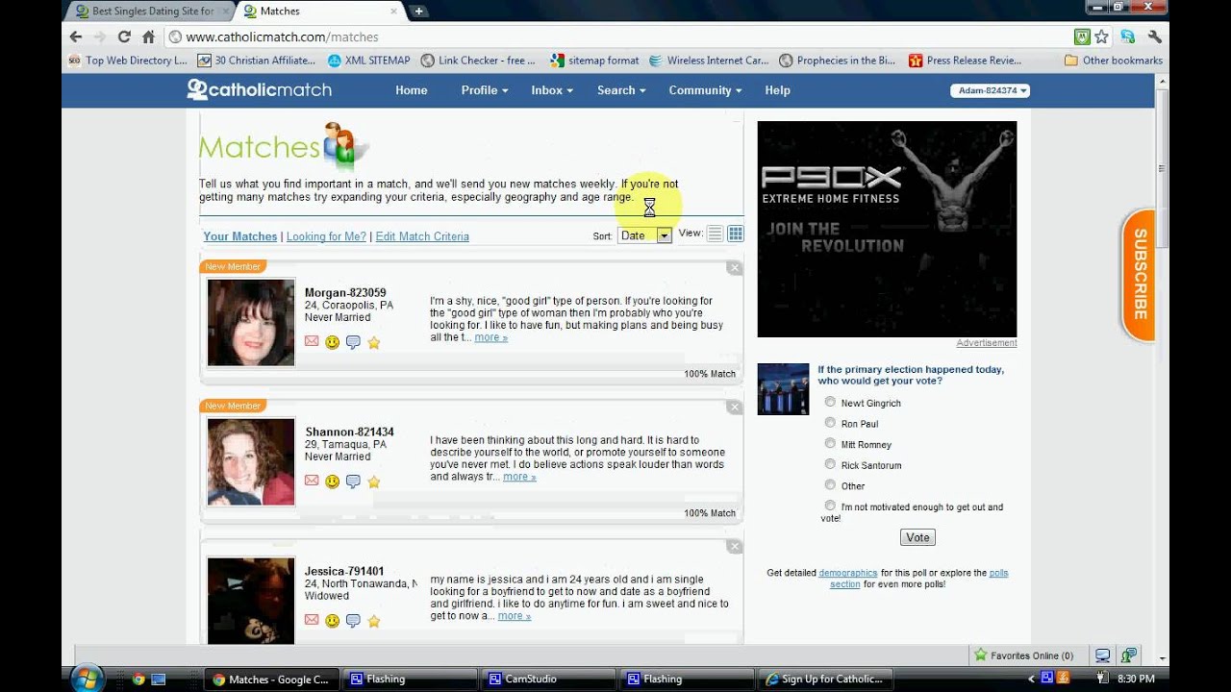
Task: Send smiley emotigram to Shannon-821434
Action: tap(332, 482)
